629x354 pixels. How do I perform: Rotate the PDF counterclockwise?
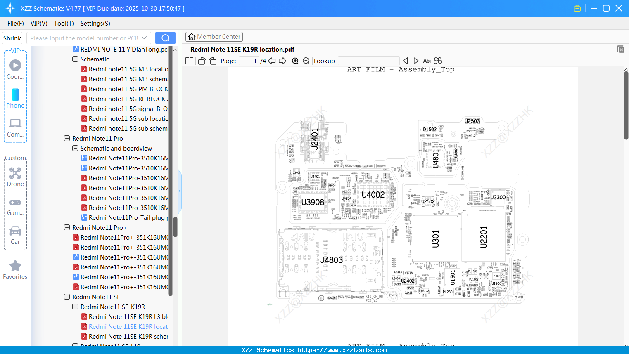[x=202, y=61]
